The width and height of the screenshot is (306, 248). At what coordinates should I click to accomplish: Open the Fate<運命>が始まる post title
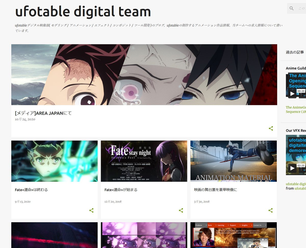coord(121,190)
